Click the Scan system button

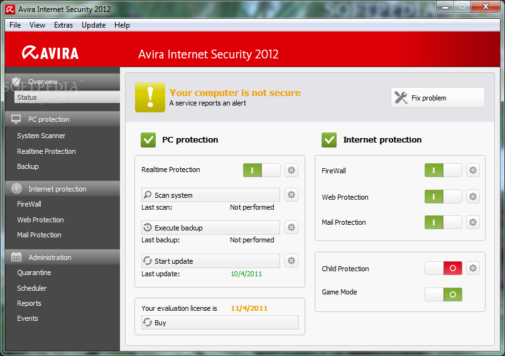[x=210, y=195]
